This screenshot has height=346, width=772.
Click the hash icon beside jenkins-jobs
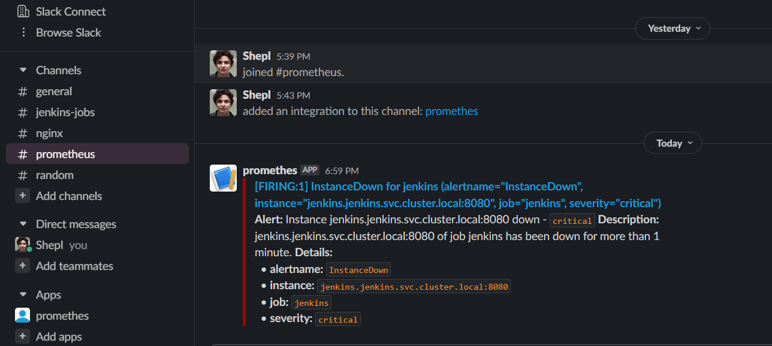[x=23, y=113]
